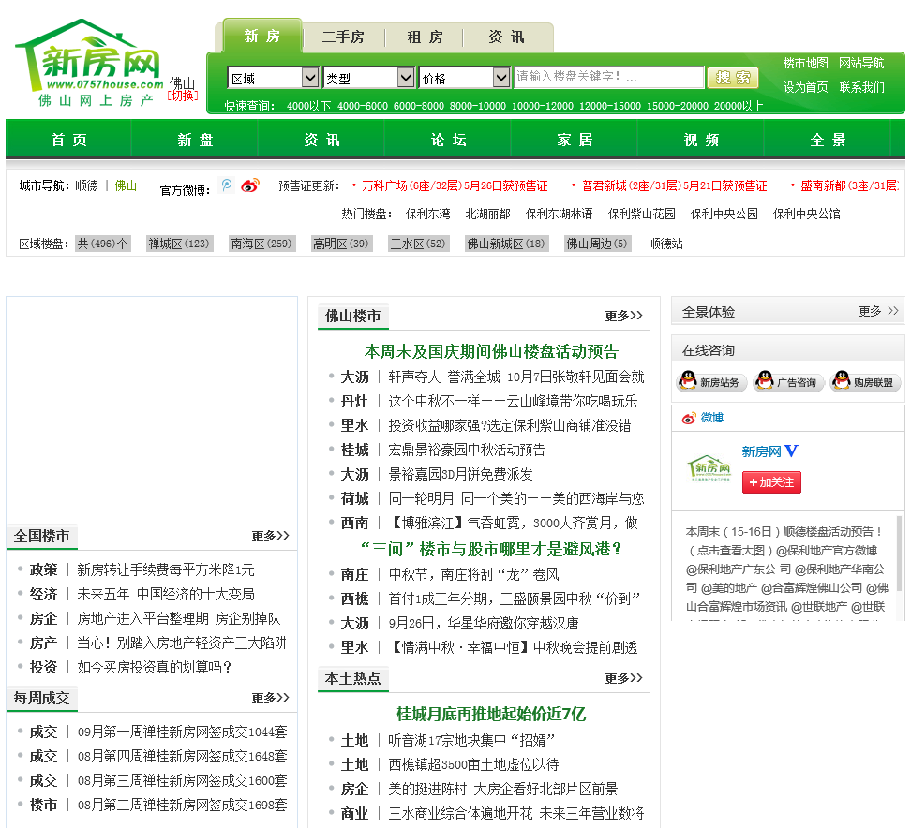911x828 pixels.
Task: Filter listings by 南海区(259)
Action: 261,244
